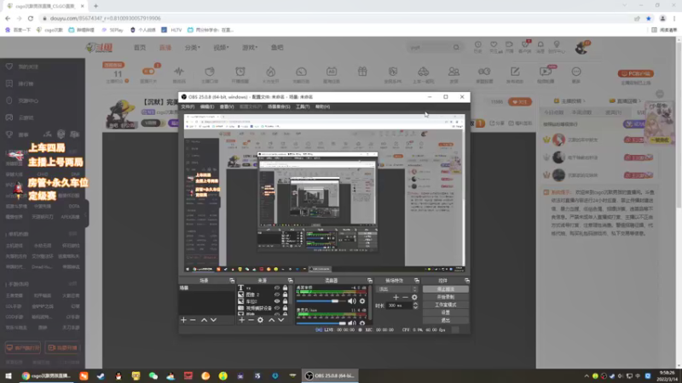Screen dimensions: 682x383
Task: Click the alarm clock icon in Douyu streamer toolbar
Action: (x=240, y=71)
